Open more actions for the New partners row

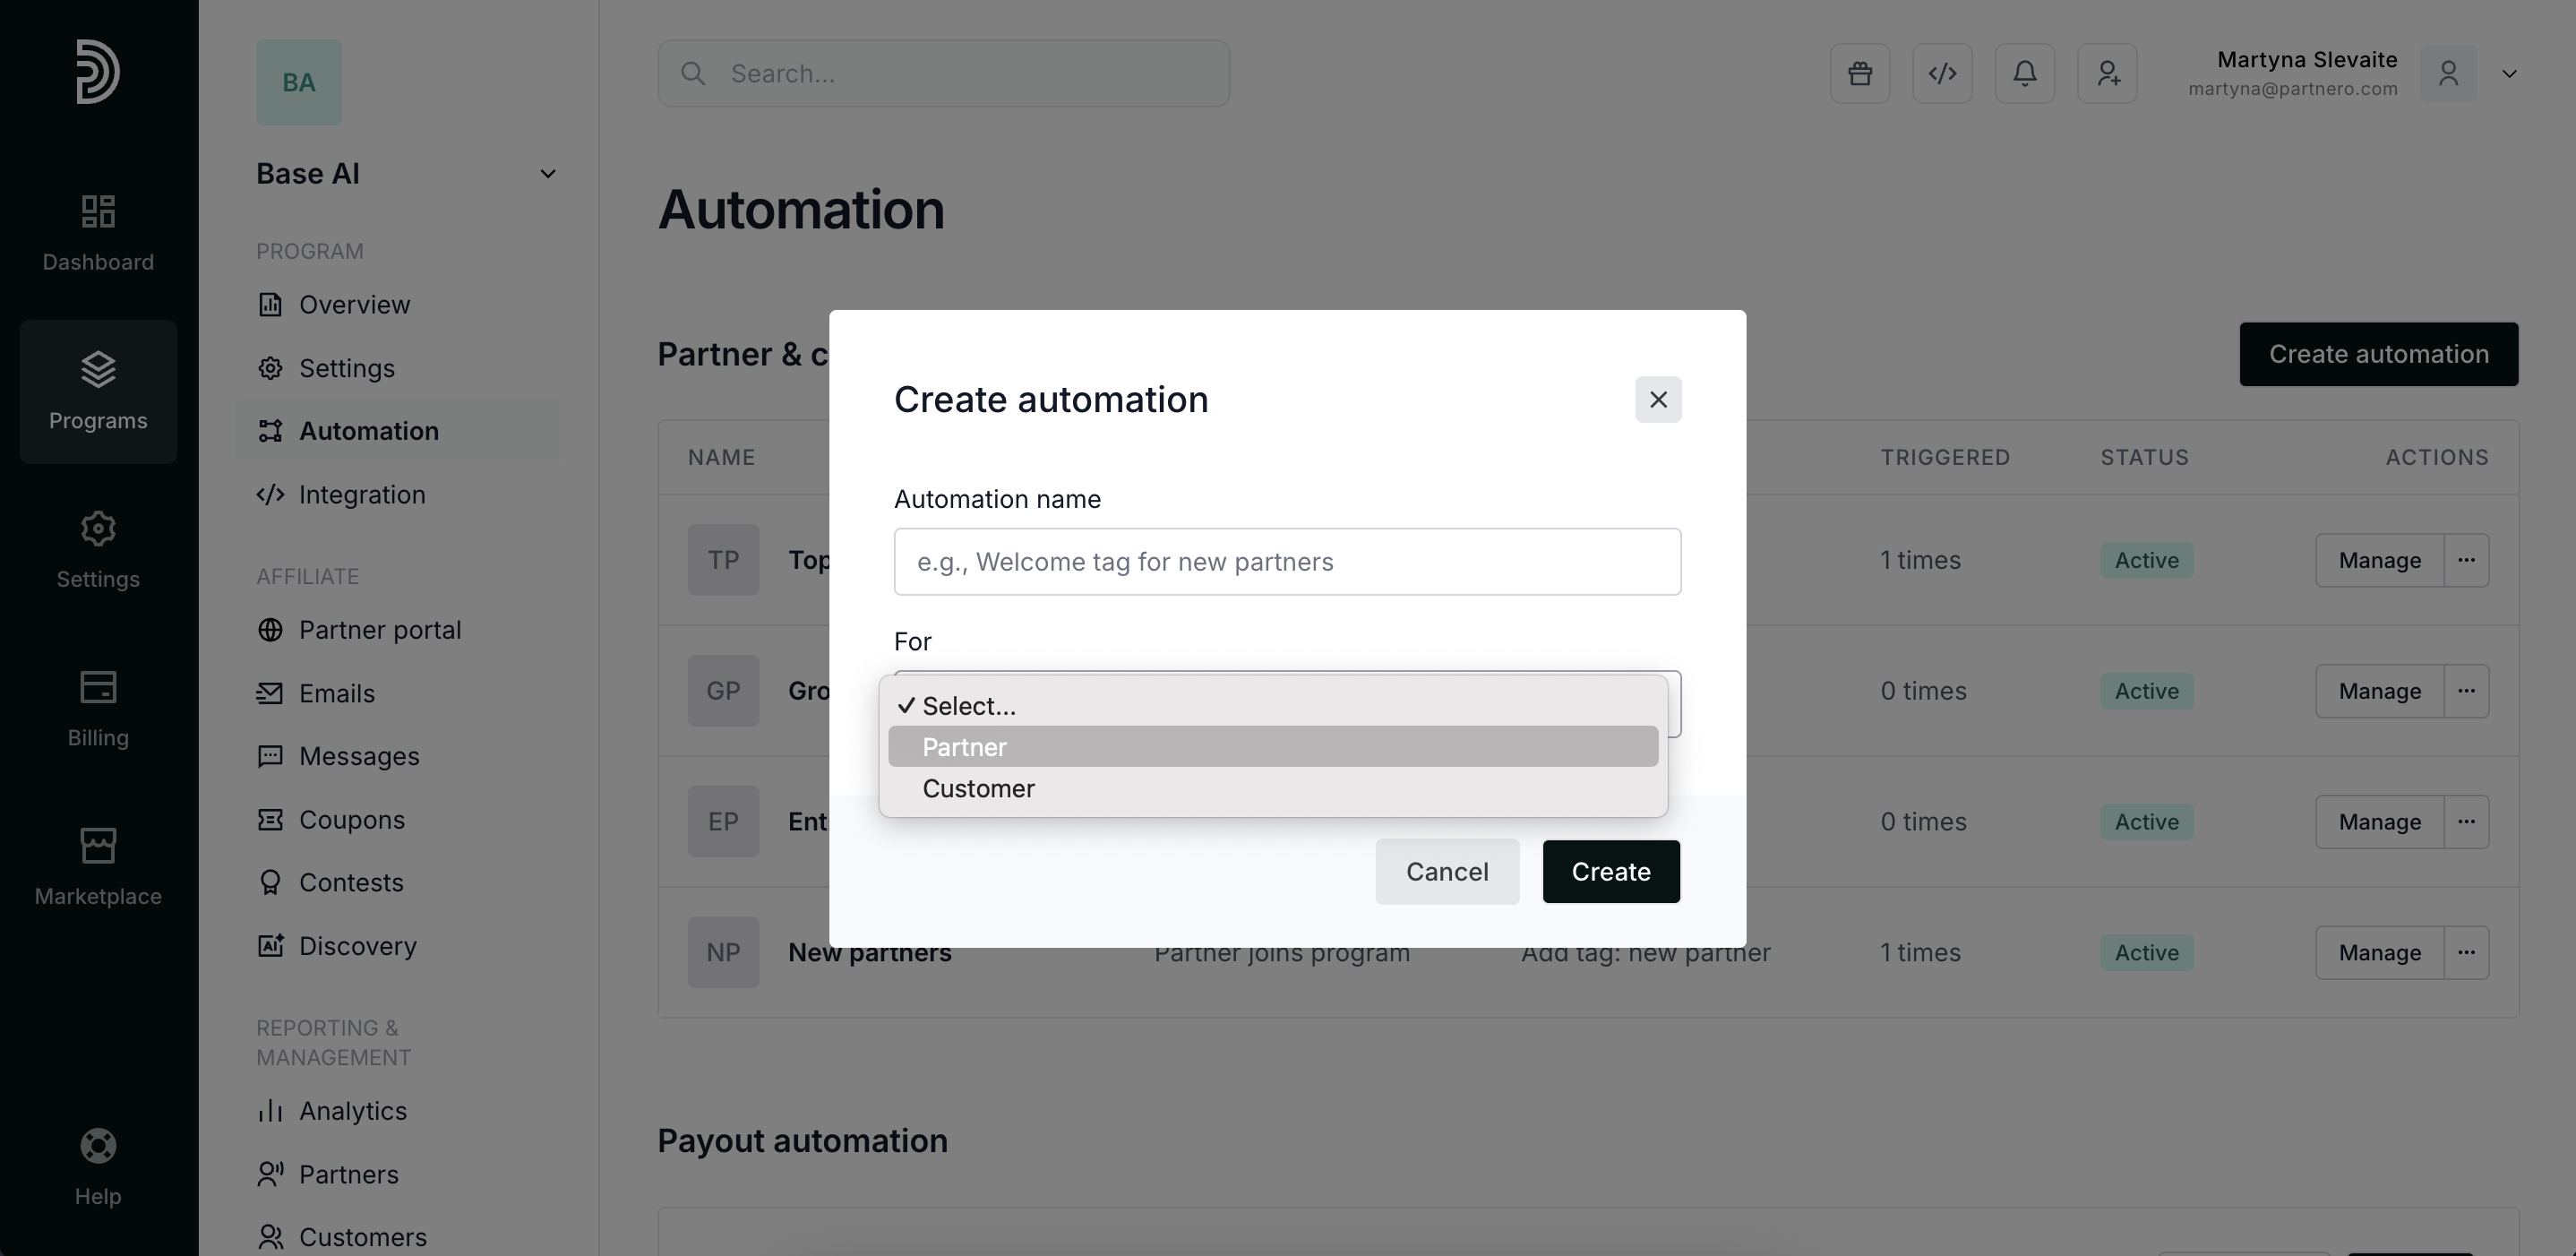pos(2465,952)
